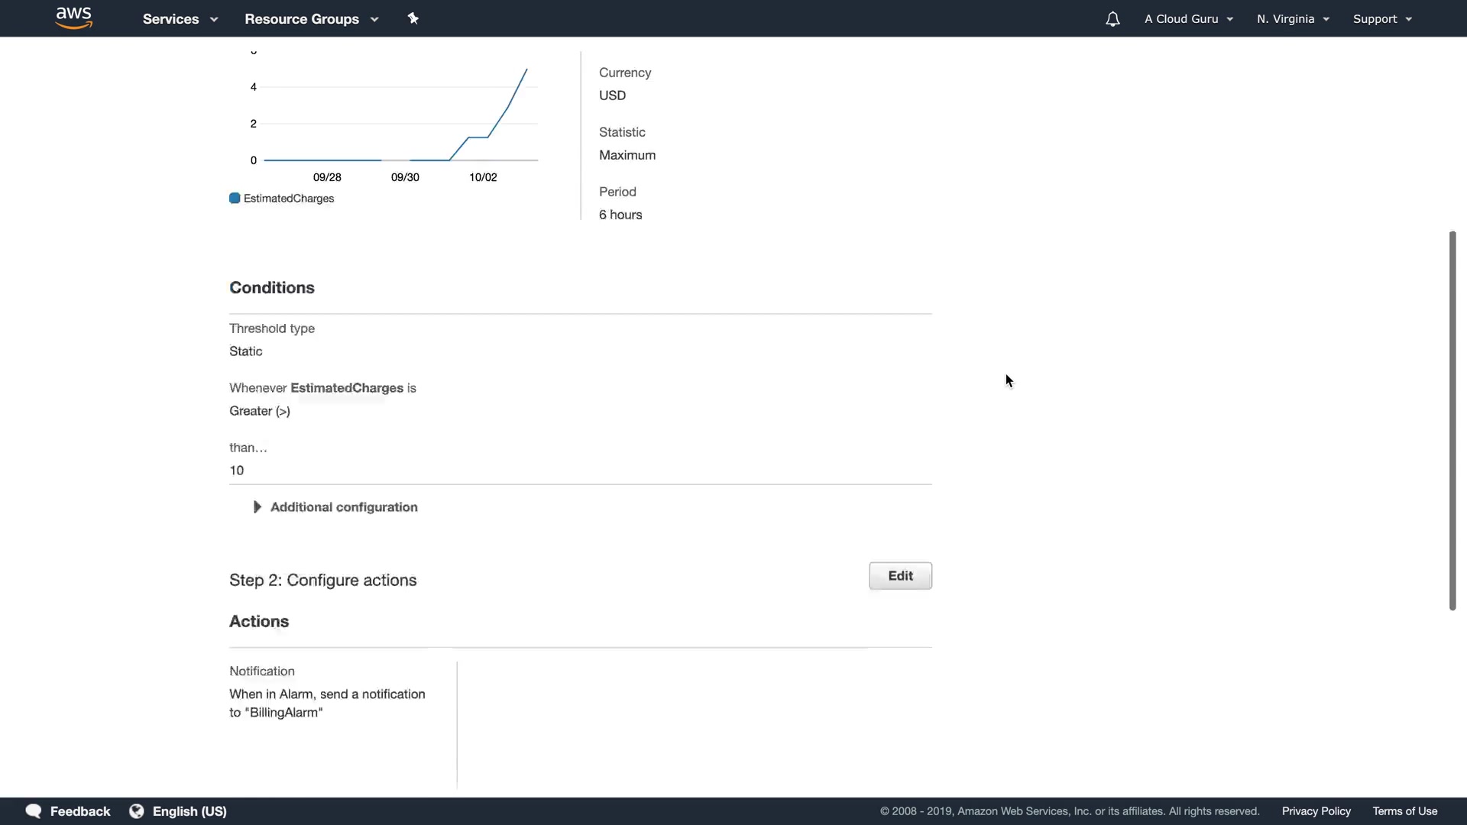Screen dimensions: 1467x825
Task: Click the English (US) language selector
Action: 189,811
